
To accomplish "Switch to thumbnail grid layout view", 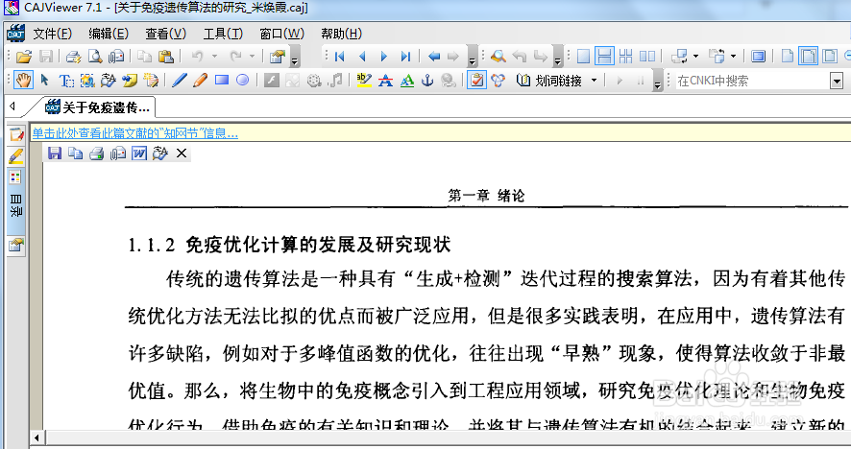I will [626, 57].
